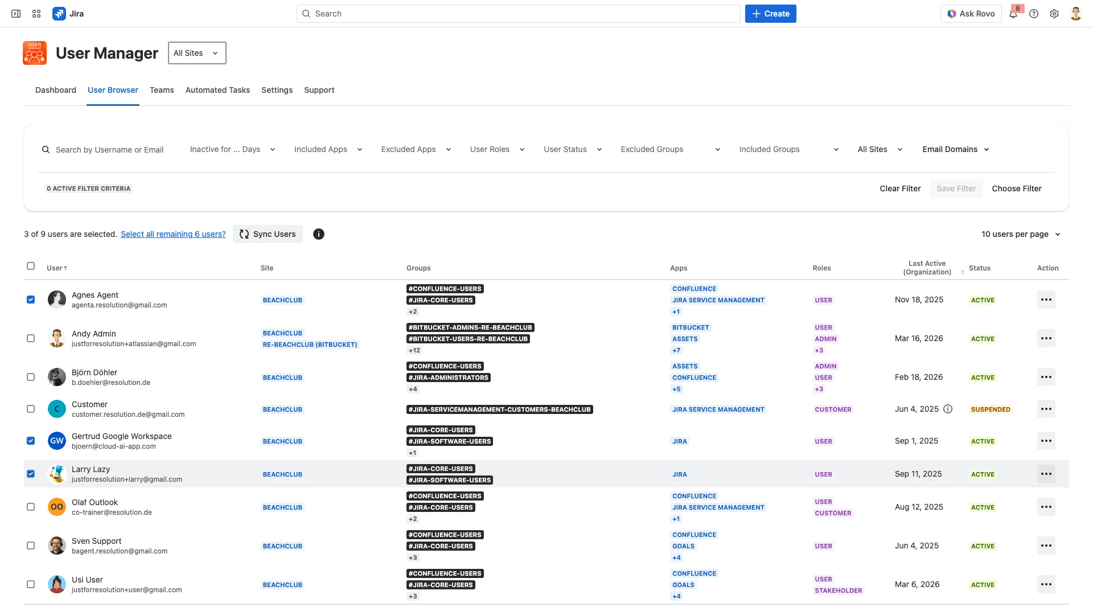Click Select all remaining 6 users link

[x=173, y=234]
